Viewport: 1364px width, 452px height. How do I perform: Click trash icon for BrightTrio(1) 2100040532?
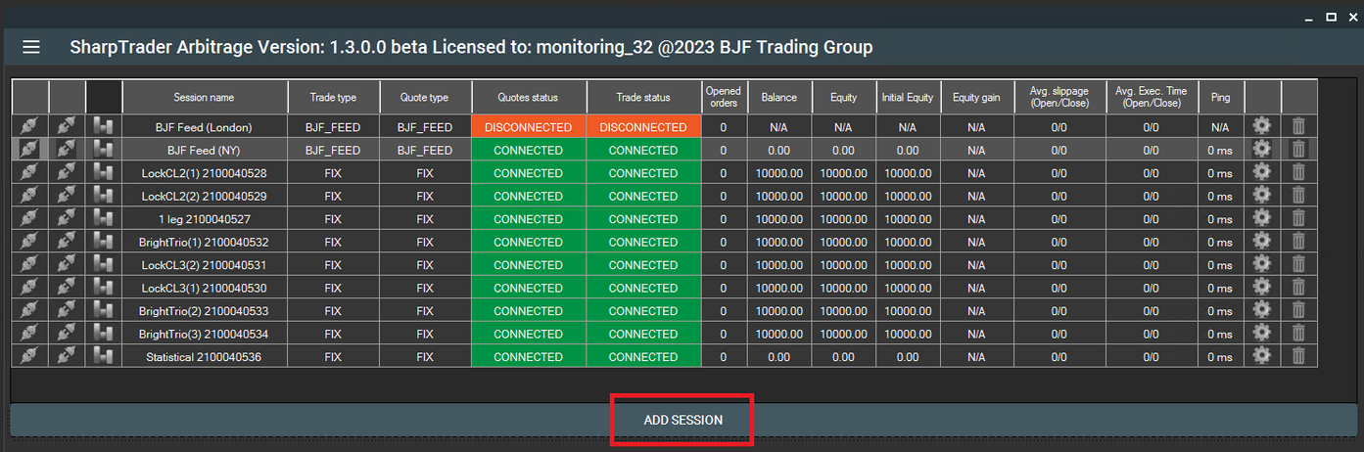[x=1298, y=242]
